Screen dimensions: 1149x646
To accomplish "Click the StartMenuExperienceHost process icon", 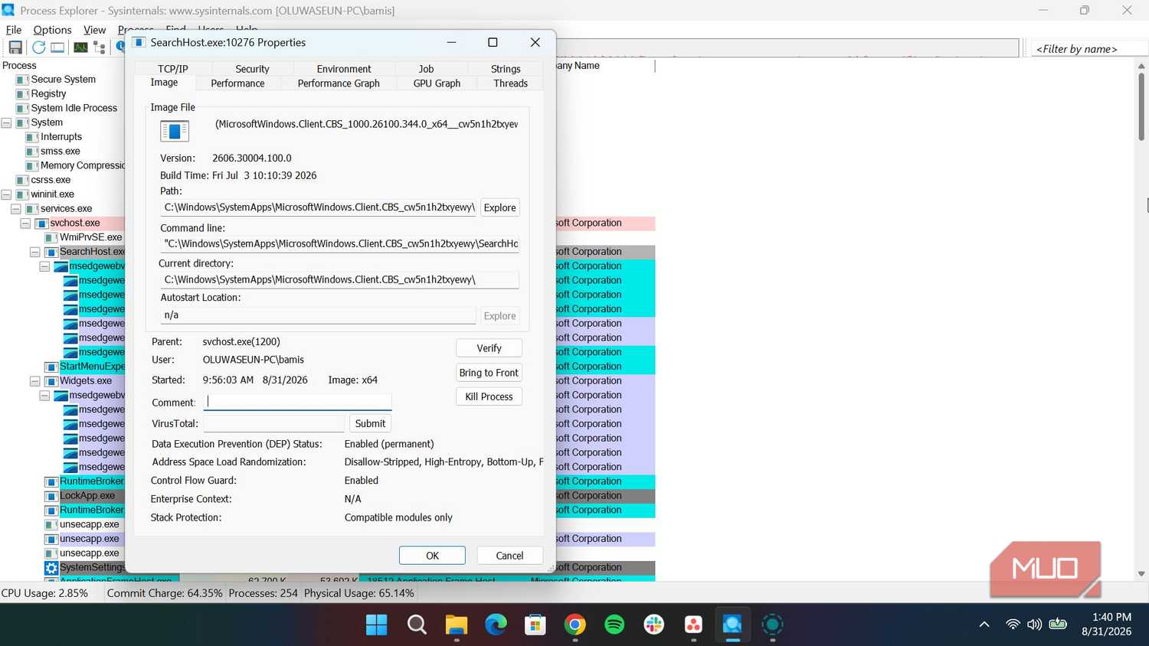I will pos(51,367).
